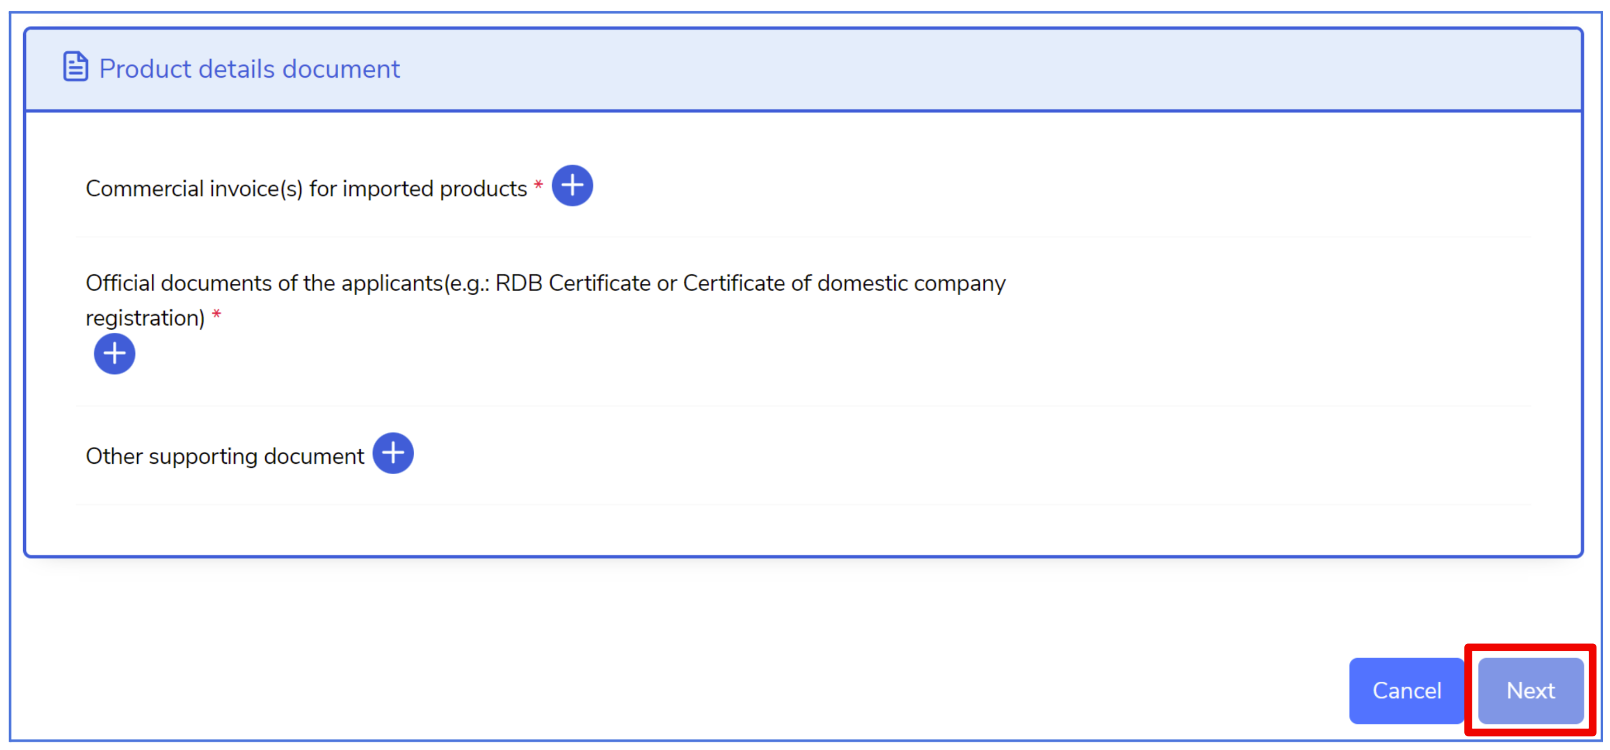This screenshot has width=1610, height=750.
Task: Add a commercial invoice via plus icon
Action: [x=572, y=186]
